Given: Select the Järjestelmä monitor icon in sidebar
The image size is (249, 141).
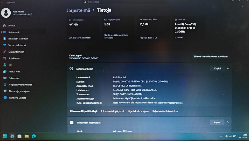Looking at the screenshot, I should pos(5,32).
